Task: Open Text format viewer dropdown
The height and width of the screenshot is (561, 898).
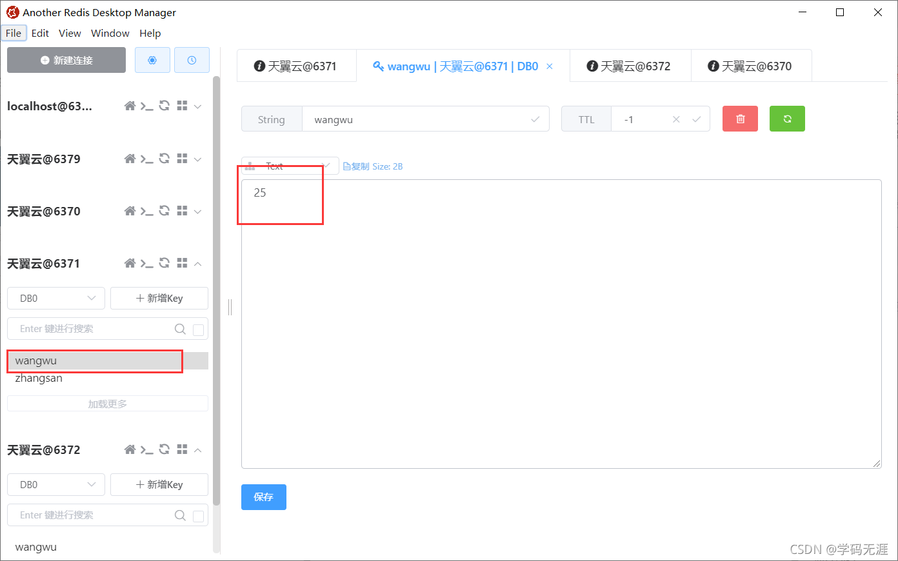Action: point(290,166)
